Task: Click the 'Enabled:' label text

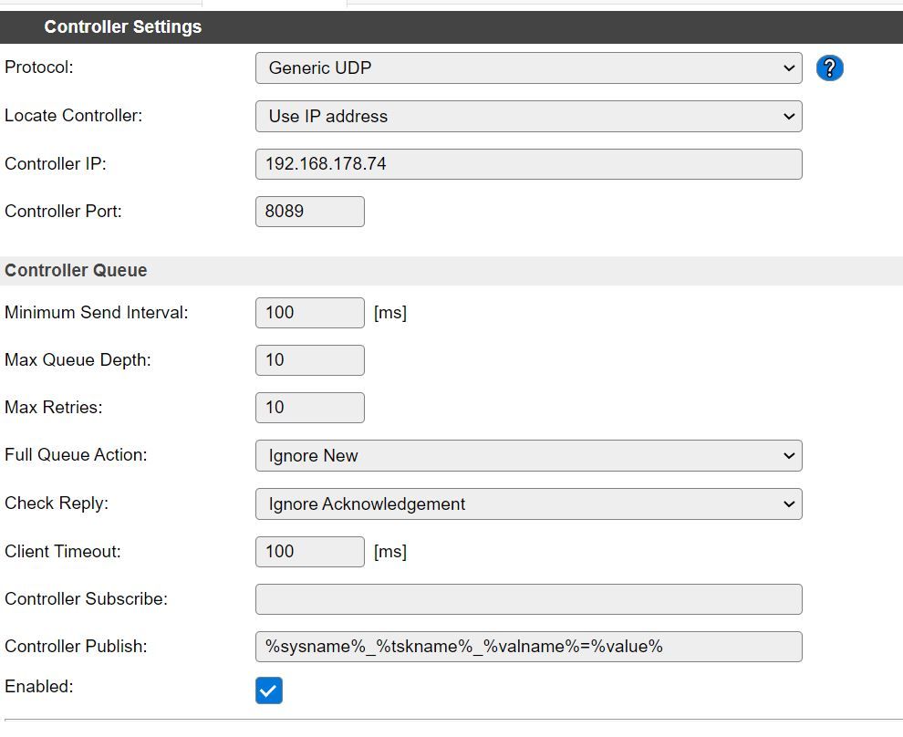Action: pos(39,687)
